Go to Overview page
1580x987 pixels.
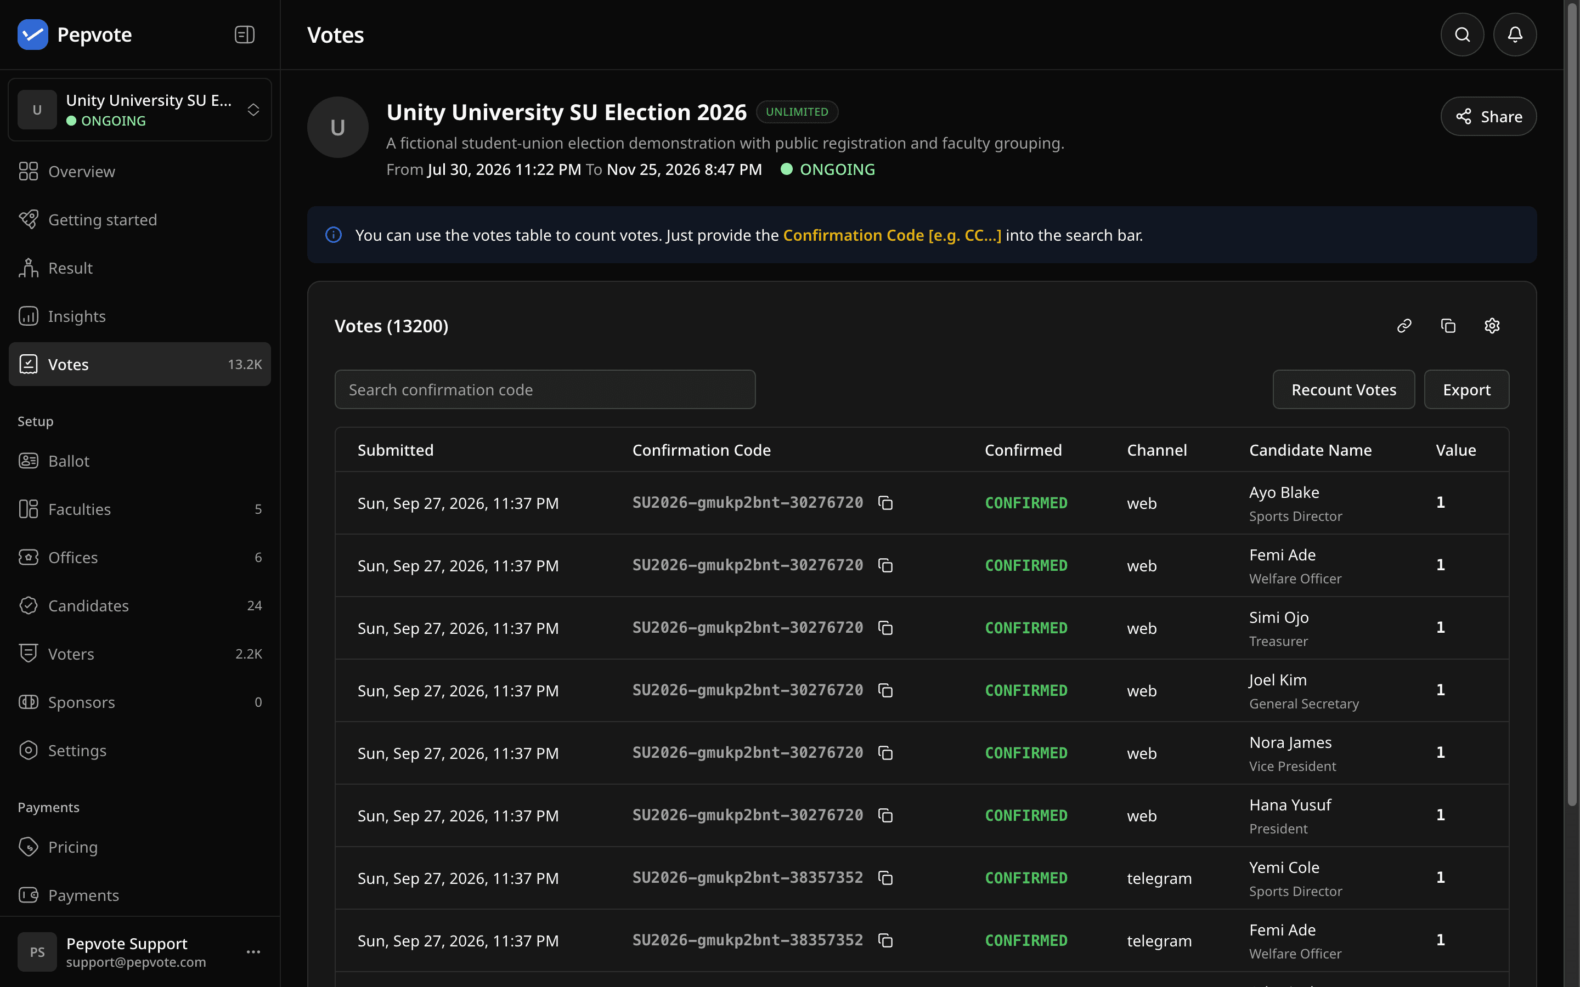click(x=140, y=172)
